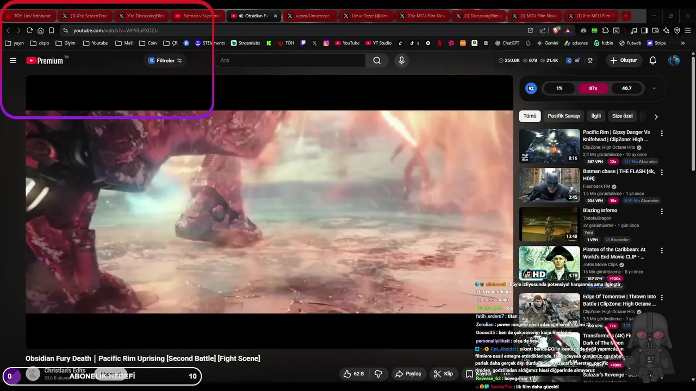Screen dimensions: 696x391
Task: Click the address bar URL
Action: tap(116, 30)
